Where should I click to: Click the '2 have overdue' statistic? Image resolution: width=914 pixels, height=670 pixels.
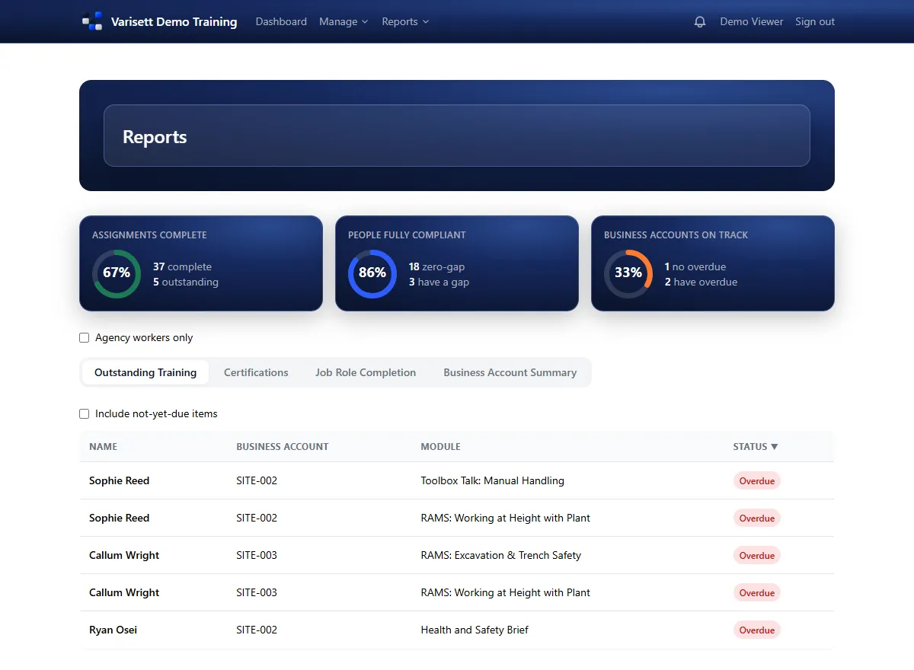tap(701, 282)
